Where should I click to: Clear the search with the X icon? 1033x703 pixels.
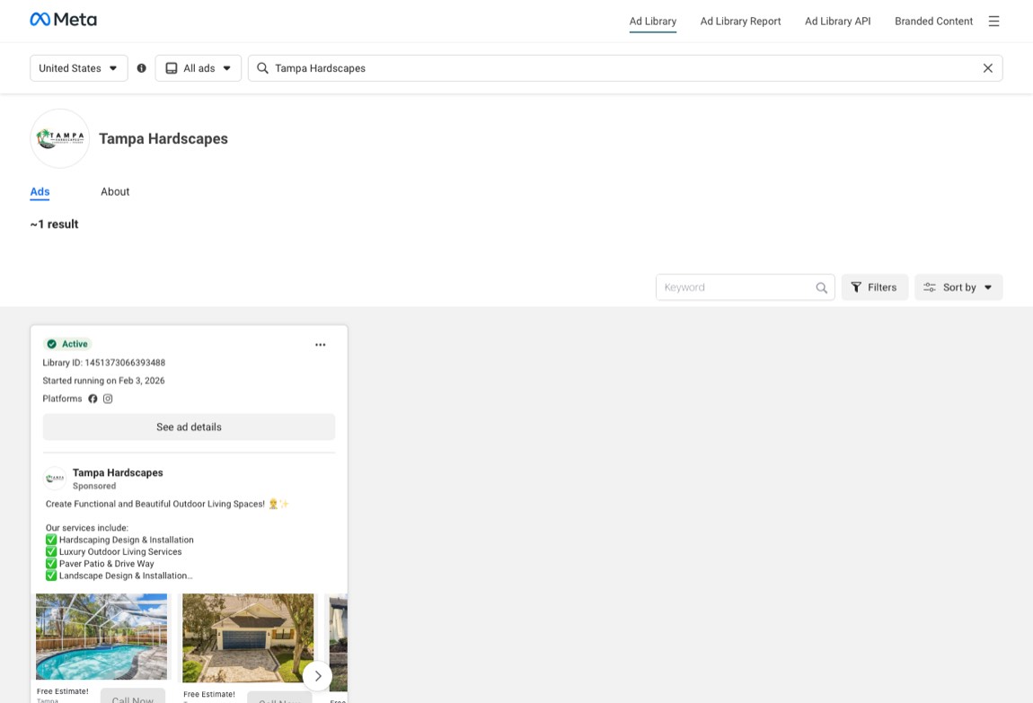coord(987,68)
